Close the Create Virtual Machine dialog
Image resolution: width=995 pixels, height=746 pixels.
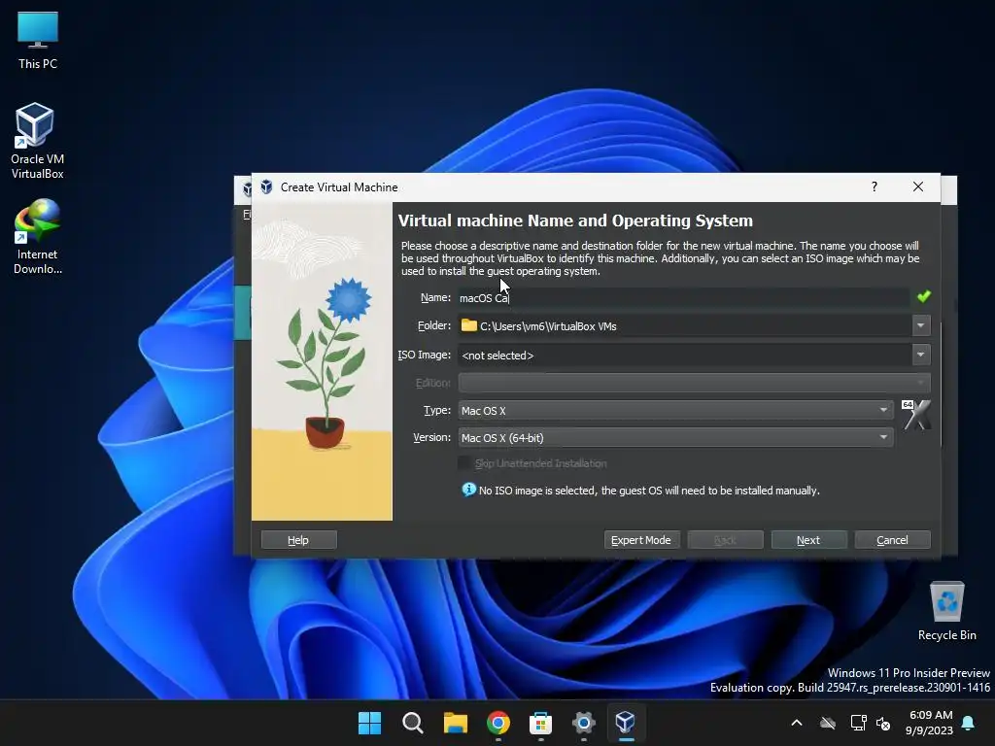[x=917, y=186]
